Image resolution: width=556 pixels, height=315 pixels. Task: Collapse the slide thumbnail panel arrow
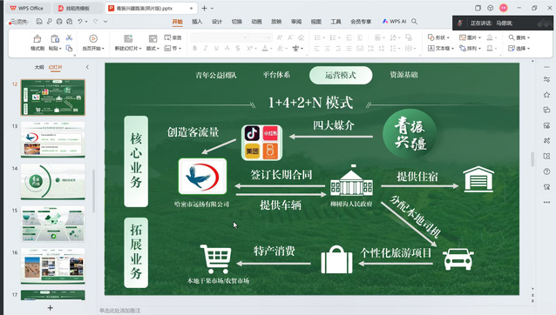pyautogui.click(x=87, y=67)
